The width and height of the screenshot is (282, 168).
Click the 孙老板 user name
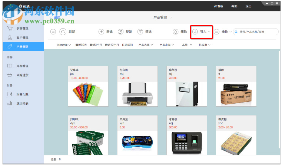click(219, 6)
